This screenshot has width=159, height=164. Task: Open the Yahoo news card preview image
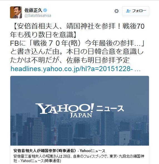coord(79,111)
